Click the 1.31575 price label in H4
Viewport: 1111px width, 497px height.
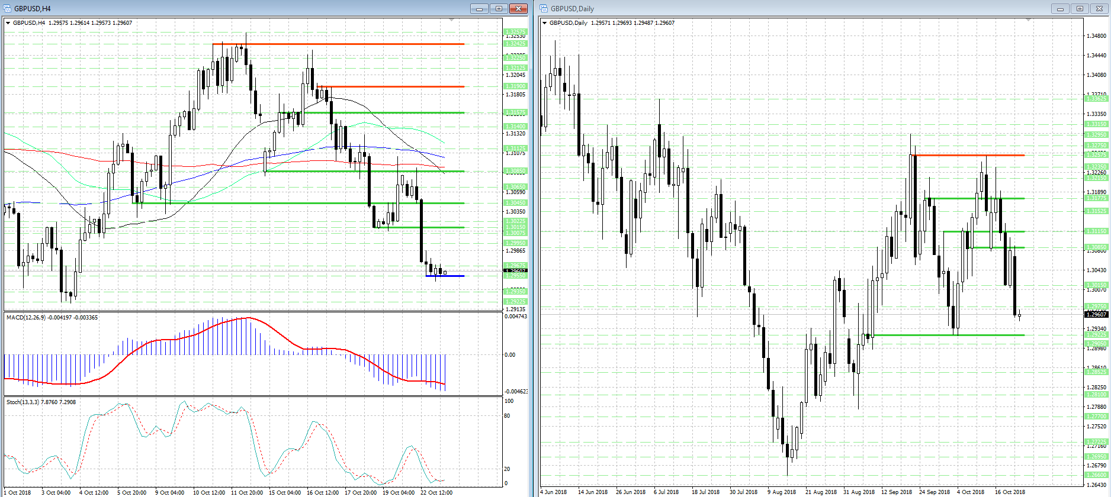[515, 112]
